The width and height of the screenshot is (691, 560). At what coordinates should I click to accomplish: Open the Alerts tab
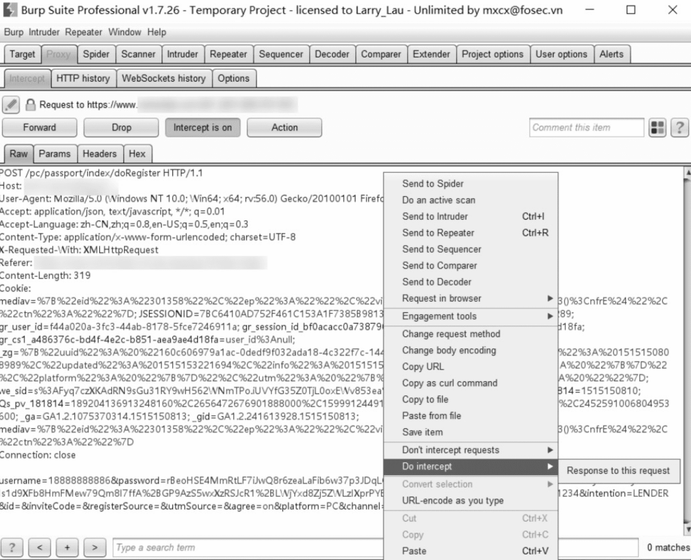pyautogui.click(x=612, y=54)
